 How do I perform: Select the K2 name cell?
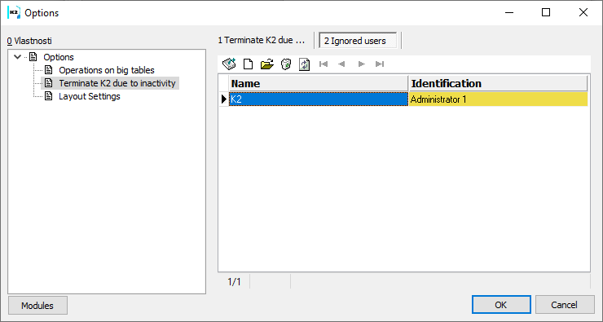pyautogui.click(x=319, y=99)
